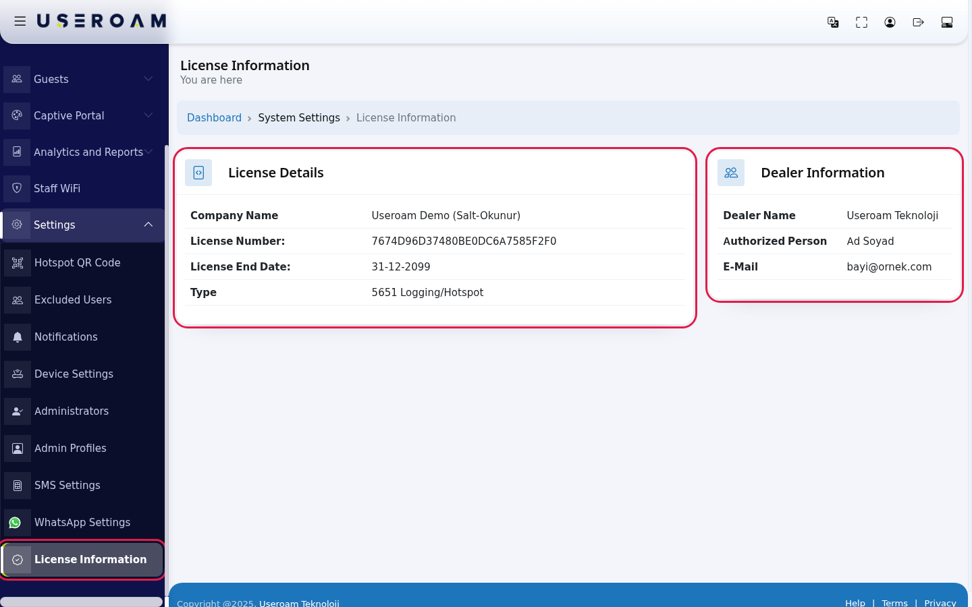This screenshot has width=972, height=607.
Task: Click license number 7674D96D37480BE0DC6A7585F2F0
Action: click(x=464, y=241)
